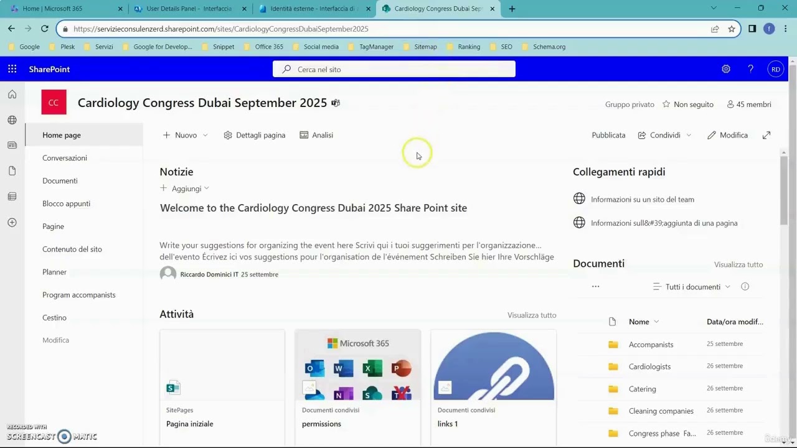Screen dimensions: 797x448
Task: Open Cestino in site navigation
Action: click(54, 318)
